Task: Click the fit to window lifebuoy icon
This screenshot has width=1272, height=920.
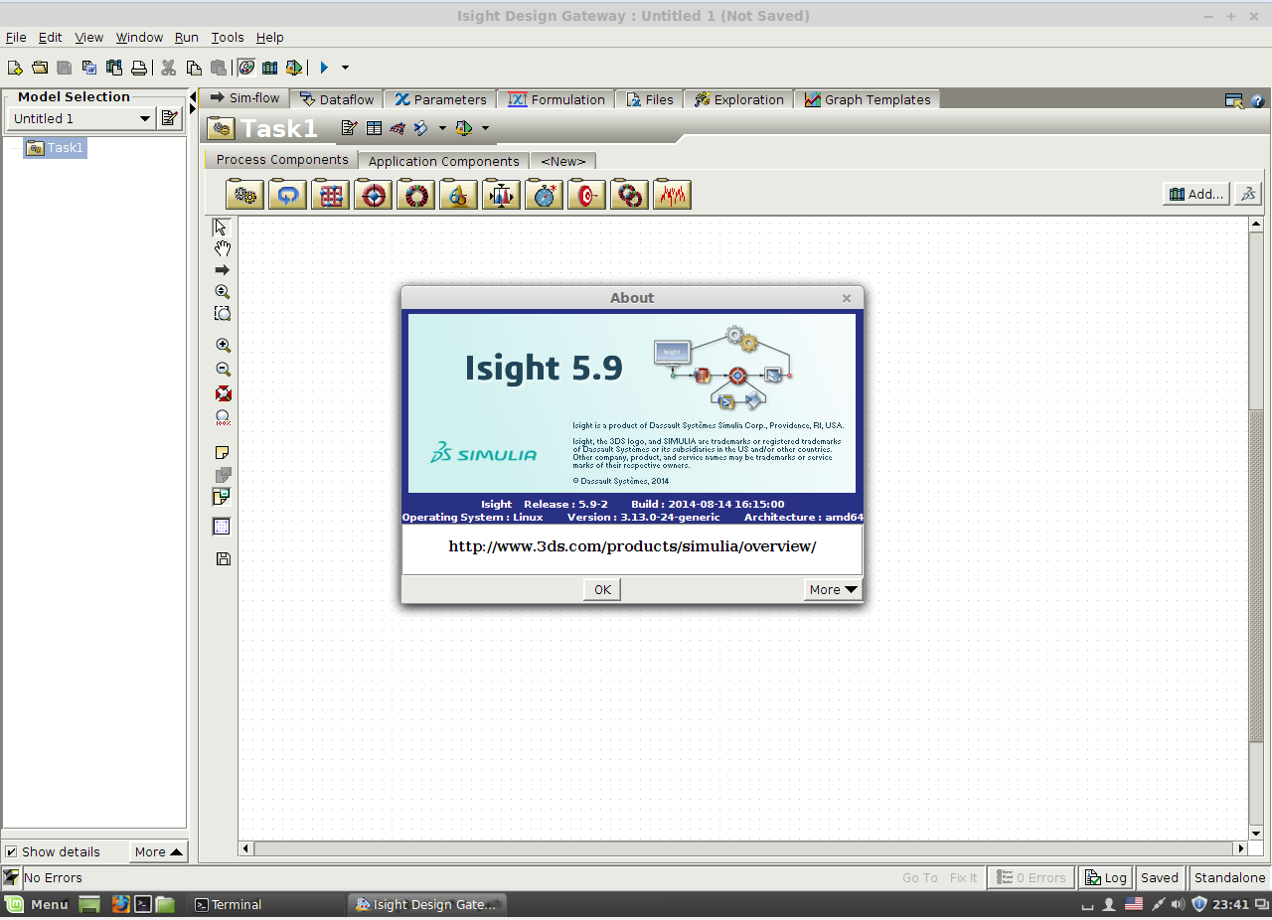Action: point(224,393)
